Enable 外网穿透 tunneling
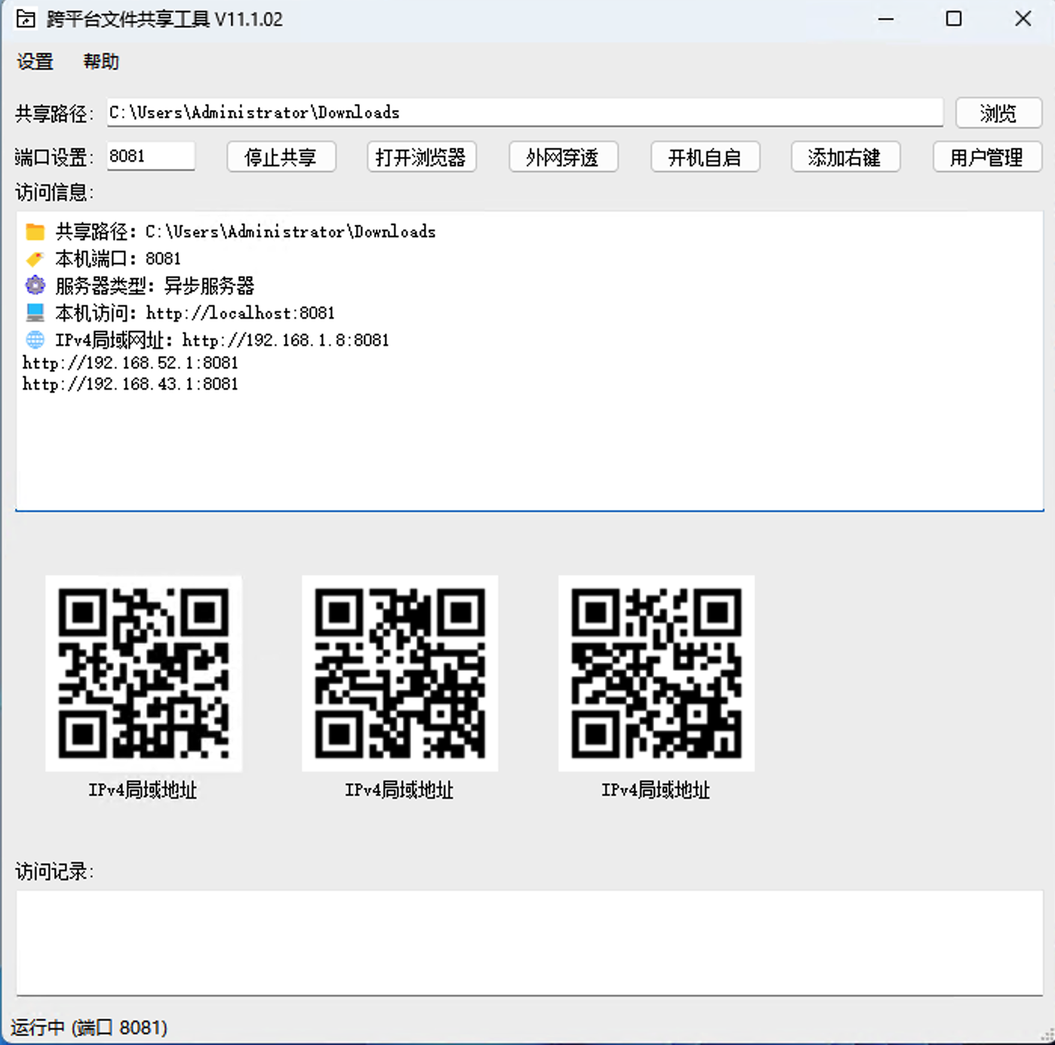 tap(563, 157)
